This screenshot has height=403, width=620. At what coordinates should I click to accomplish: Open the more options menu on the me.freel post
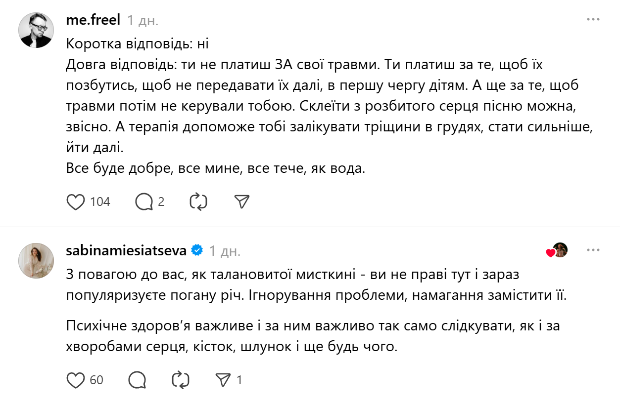(x=593, y=20)
